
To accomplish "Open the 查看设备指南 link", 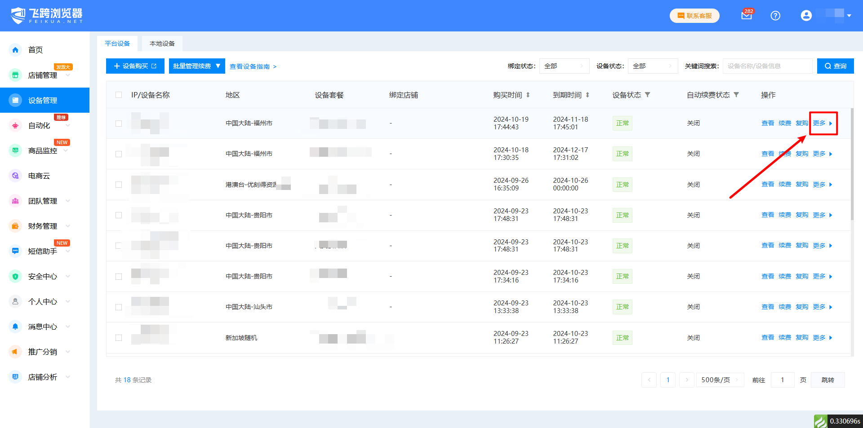I will [253, 66].
